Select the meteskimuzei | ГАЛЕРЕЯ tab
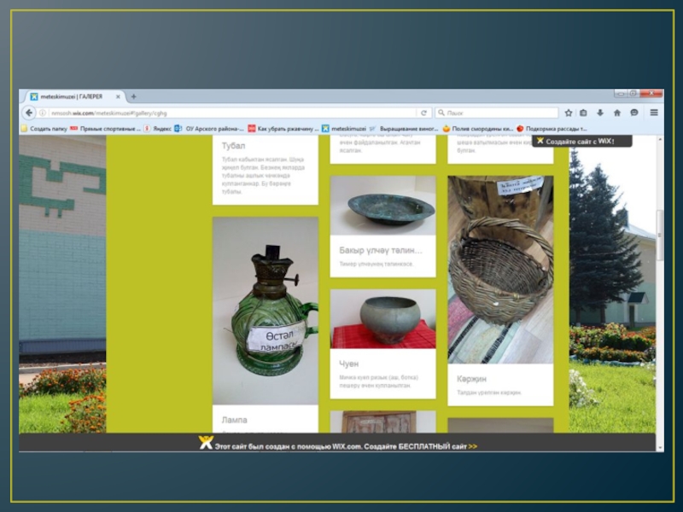Image resolution: width=683 pixels, height=512 pixels. click(x=74, y=96)
